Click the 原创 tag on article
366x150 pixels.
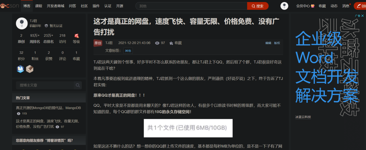98,43
